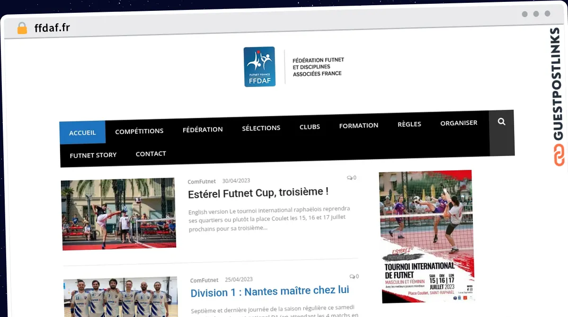568x317 pixels.
Task: Click ComFutnet author on Estérel article
Action: [x=202, y=181]
